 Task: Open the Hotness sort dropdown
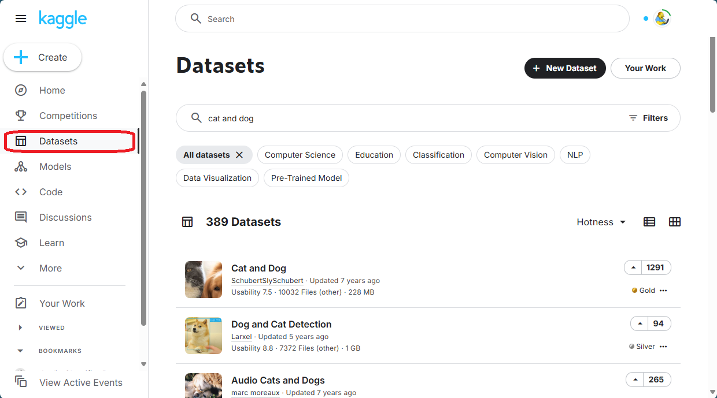601,222
